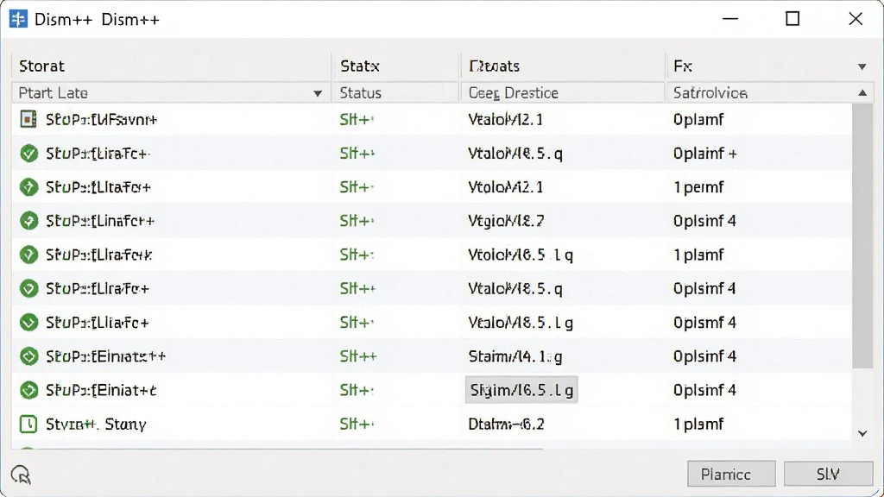
Task: Click the vertical scrollbar thumb
Action: point(862,236)
